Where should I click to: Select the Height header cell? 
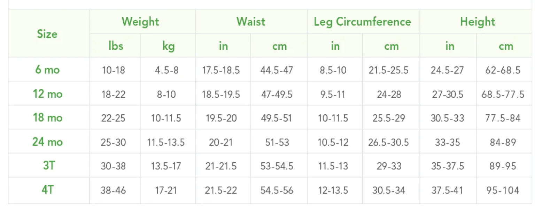[478, 22]
